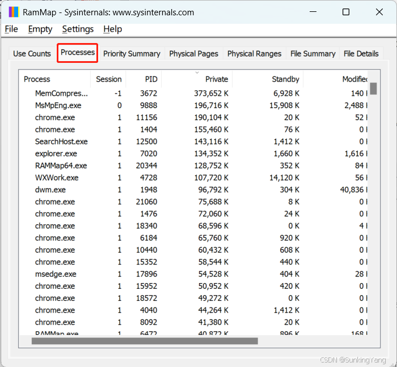The width and height of the screenshot is (397, 367).
Task: Select the SearchHost.exe row
Action: pos(193,142)
